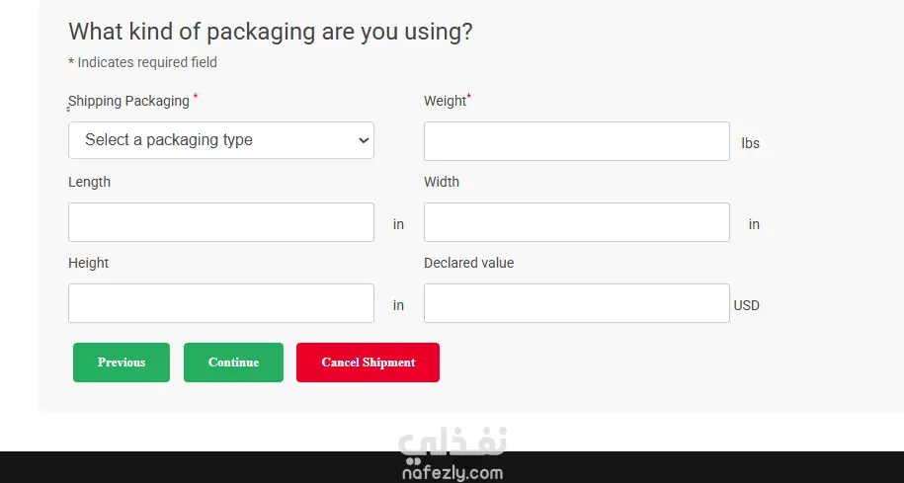Screen dimensions: 904x483
Task: Click the nafezly Arabic logo
Action: pos(452,443)
